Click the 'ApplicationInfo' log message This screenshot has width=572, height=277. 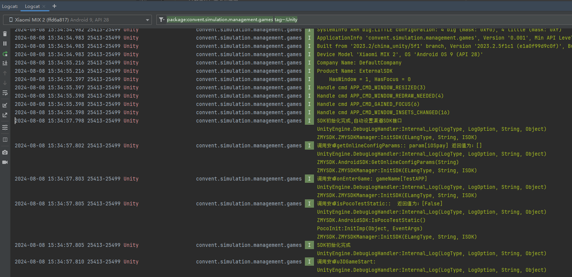(444, 38)
